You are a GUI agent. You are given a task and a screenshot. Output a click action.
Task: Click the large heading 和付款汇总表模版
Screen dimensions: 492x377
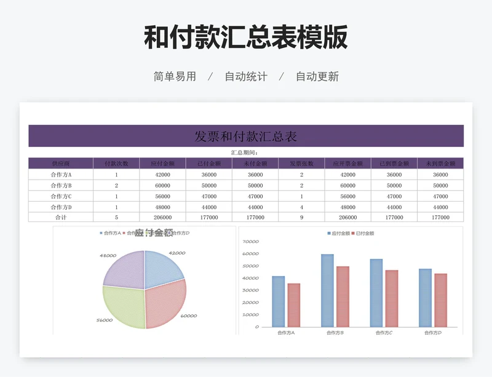pyautogui.click(x=245, y=37)
